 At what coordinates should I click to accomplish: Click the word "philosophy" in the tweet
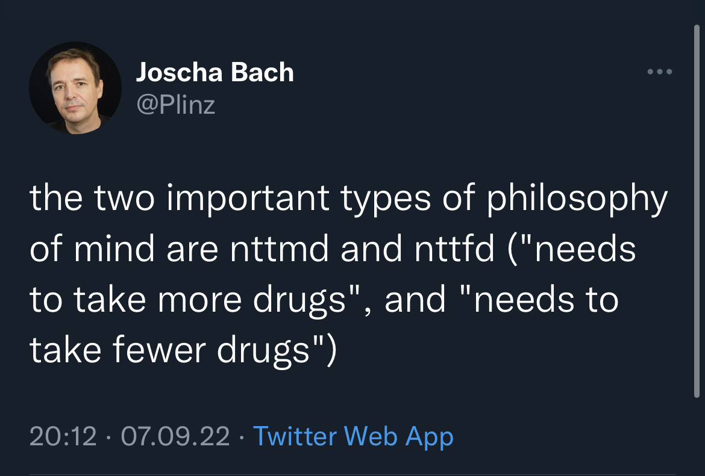click(x=578, y=199)
